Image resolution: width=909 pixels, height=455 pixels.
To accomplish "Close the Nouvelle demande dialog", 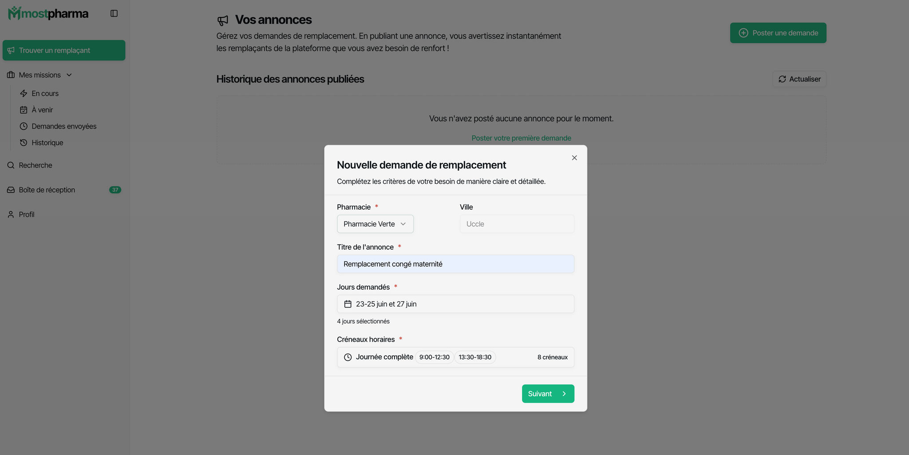I will 574,158.
